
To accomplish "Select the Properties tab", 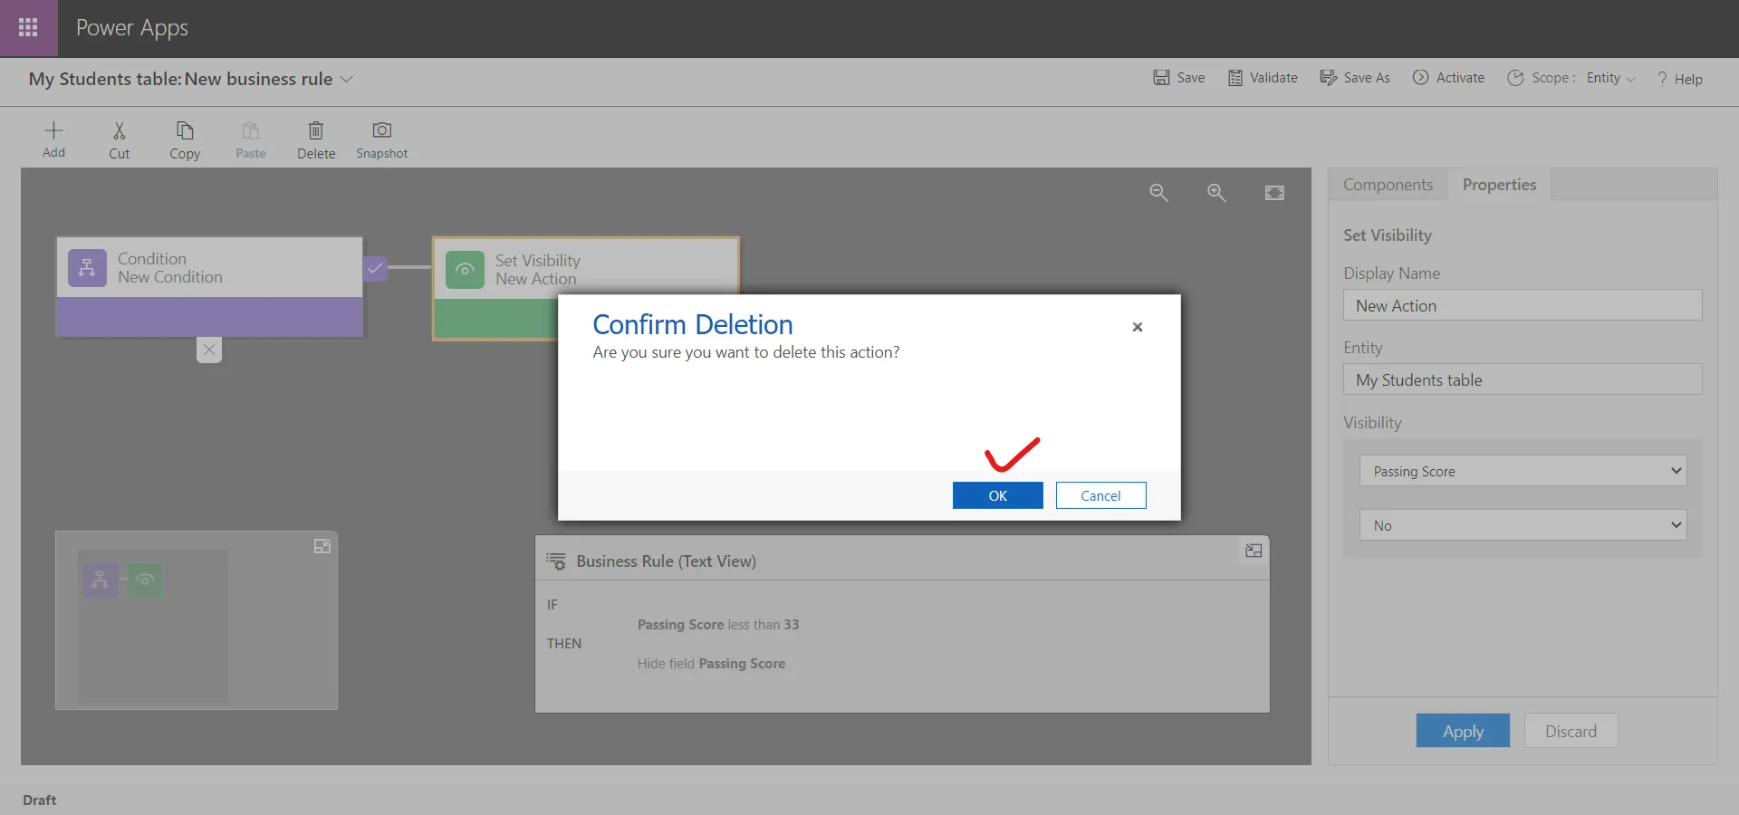I will click(x=1499, y=185).
